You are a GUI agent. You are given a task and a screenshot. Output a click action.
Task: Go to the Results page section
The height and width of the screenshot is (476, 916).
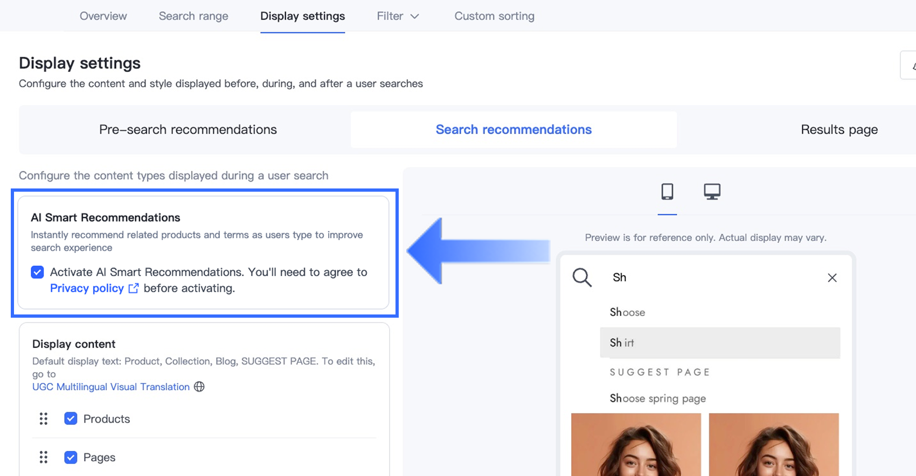pyautogui.click(x=839, y=130)
